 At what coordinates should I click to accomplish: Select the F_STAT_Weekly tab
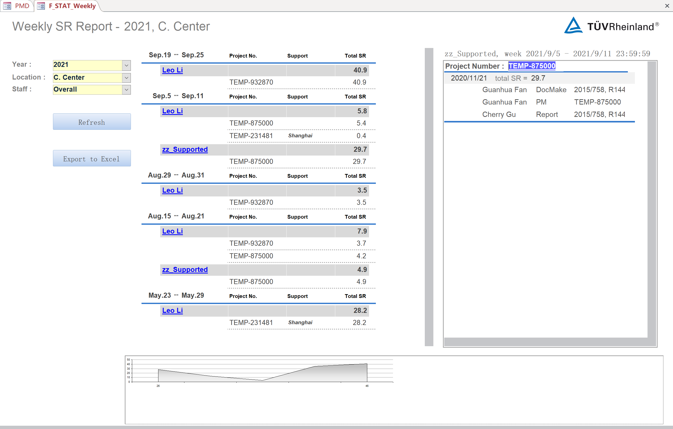point(67,6)
